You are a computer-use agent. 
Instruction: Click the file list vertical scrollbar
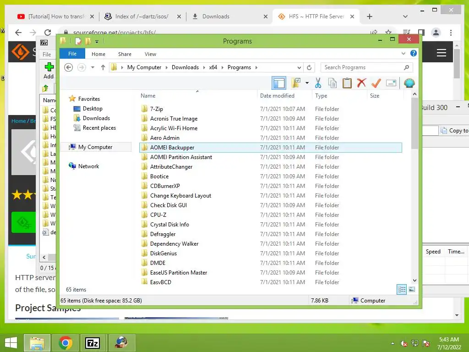pyautogui.click(x=414, y=123)
